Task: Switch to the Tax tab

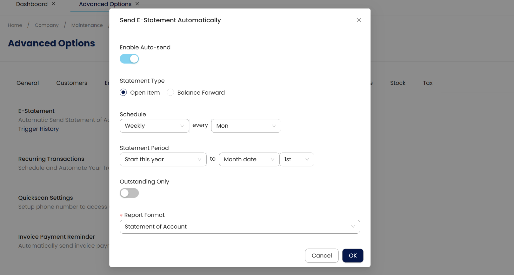Action: point(427,83)
